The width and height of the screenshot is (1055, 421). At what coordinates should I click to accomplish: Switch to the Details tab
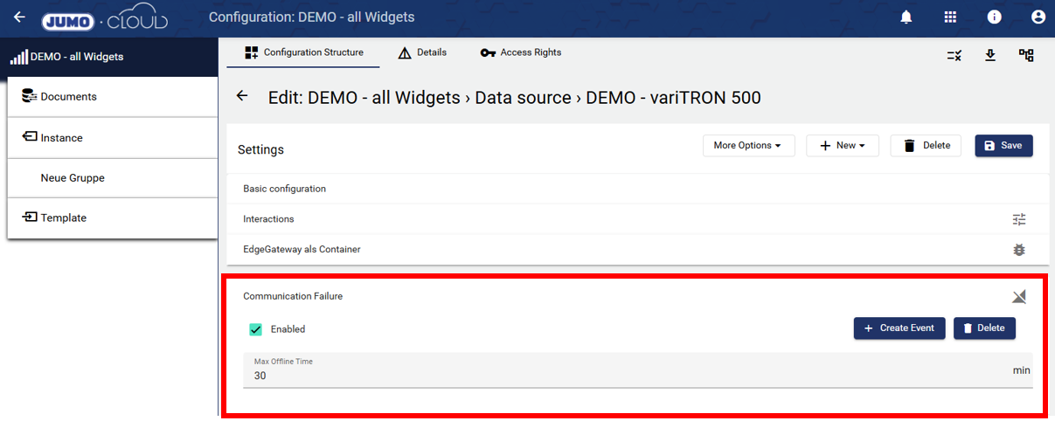422,52
